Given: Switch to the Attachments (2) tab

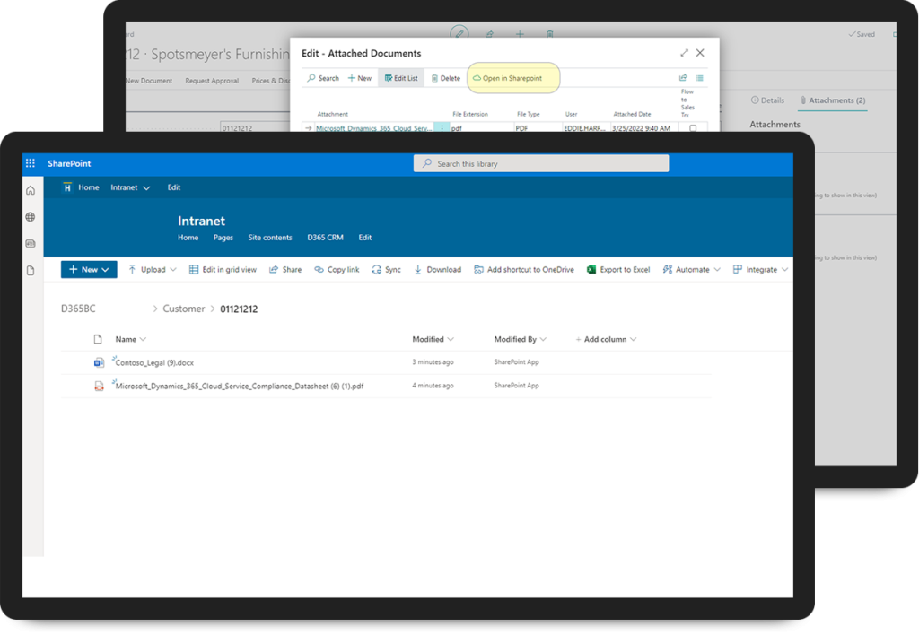Looking at the screenshot, I should [x=833, y=100].
